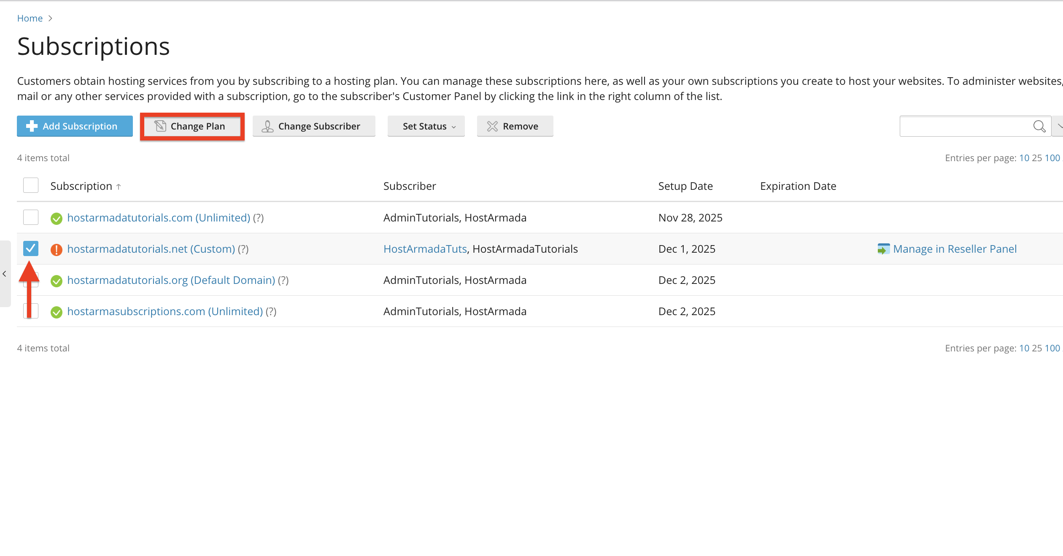Click the X icon on Remove button
Viewport: 1063px width, 556px height.
(x=492, y=126)
